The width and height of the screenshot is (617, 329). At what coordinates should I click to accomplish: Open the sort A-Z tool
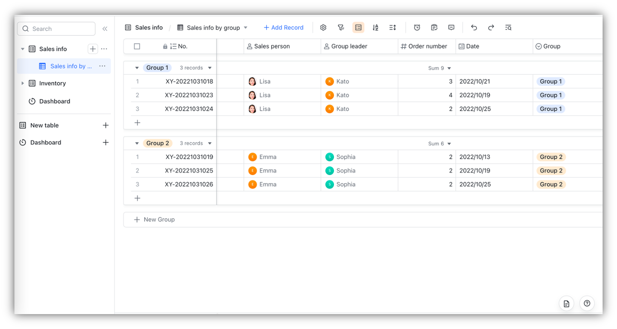[x=375, y=27]
